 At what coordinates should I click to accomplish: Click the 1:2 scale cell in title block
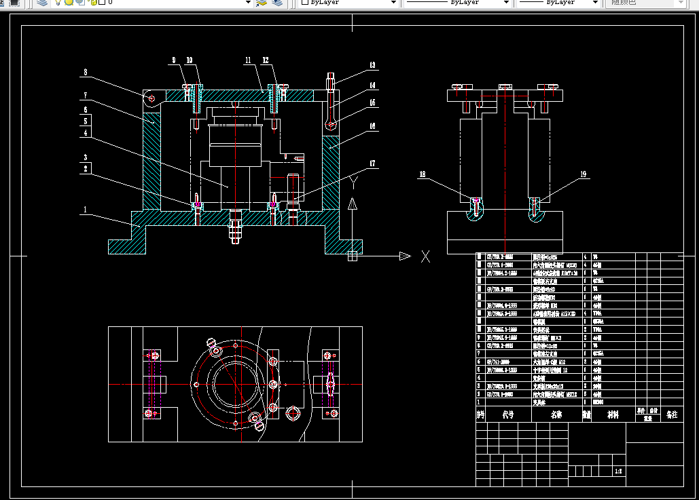tap(619, 471)
